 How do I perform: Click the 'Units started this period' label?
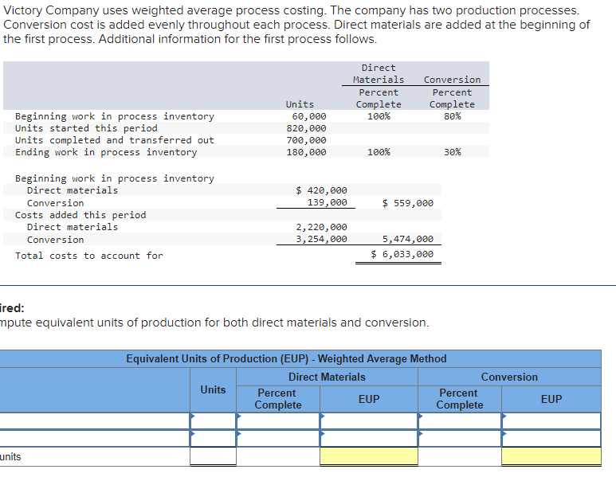(x=86, y=128)
